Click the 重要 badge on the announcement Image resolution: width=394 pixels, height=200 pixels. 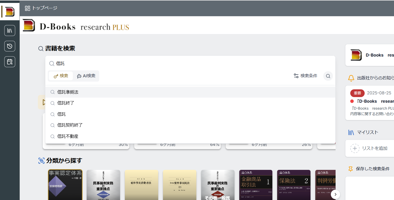(357, 93)
